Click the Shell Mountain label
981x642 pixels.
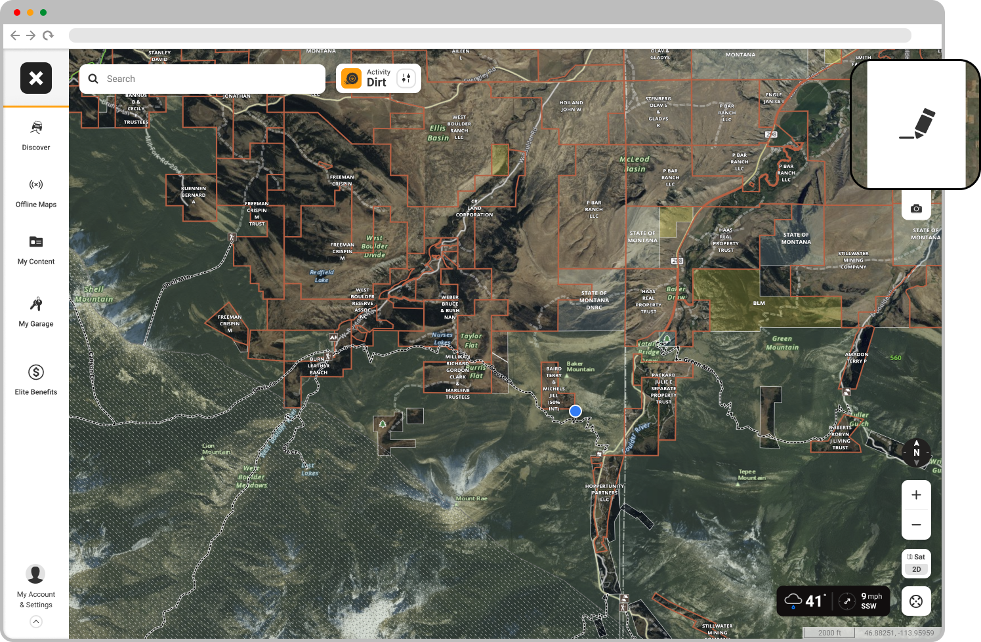coord(94,294)
